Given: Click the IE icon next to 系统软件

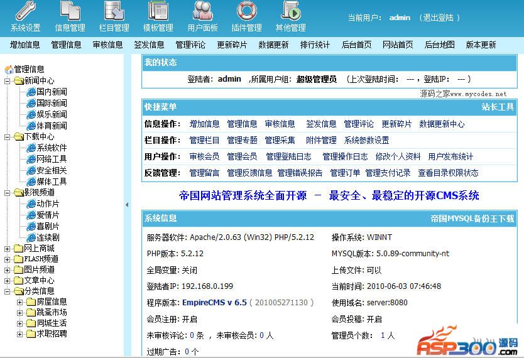Looking at the screenshot, I should 31,148.
